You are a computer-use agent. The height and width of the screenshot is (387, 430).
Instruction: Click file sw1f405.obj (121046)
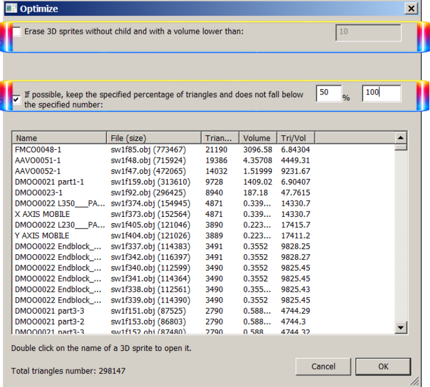click(151, 224)
